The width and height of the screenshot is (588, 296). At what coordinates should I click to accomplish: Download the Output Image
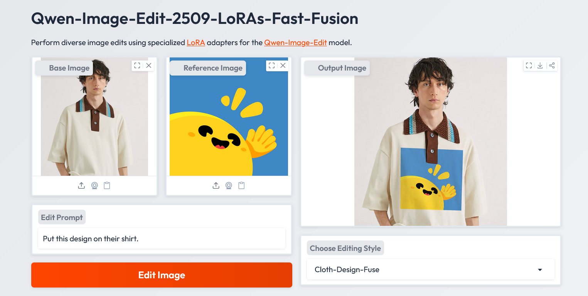[x=540, y=66]
